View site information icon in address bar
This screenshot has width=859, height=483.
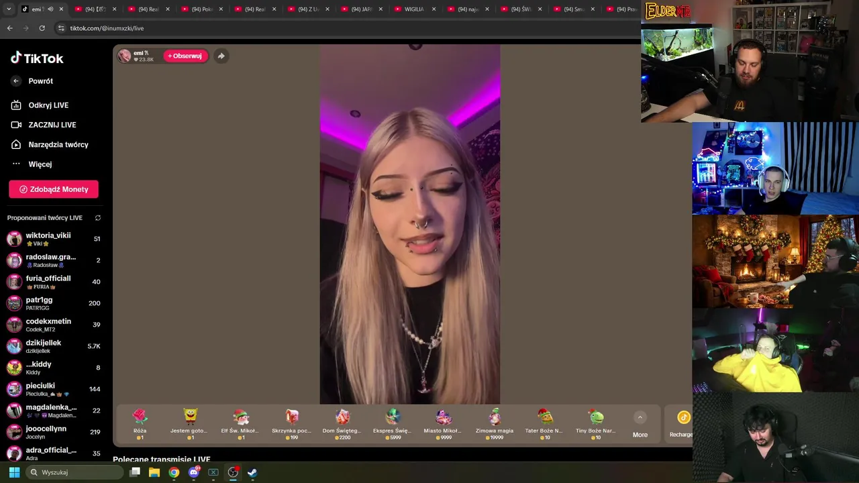click(61, 28)
